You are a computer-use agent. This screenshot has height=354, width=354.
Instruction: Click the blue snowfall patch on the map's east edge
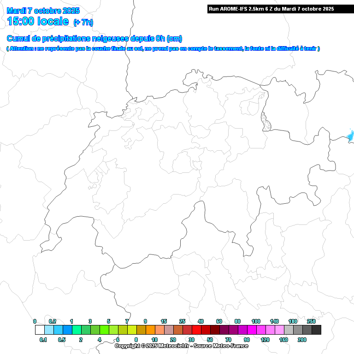pyautogui.click(x=350, y=136)
